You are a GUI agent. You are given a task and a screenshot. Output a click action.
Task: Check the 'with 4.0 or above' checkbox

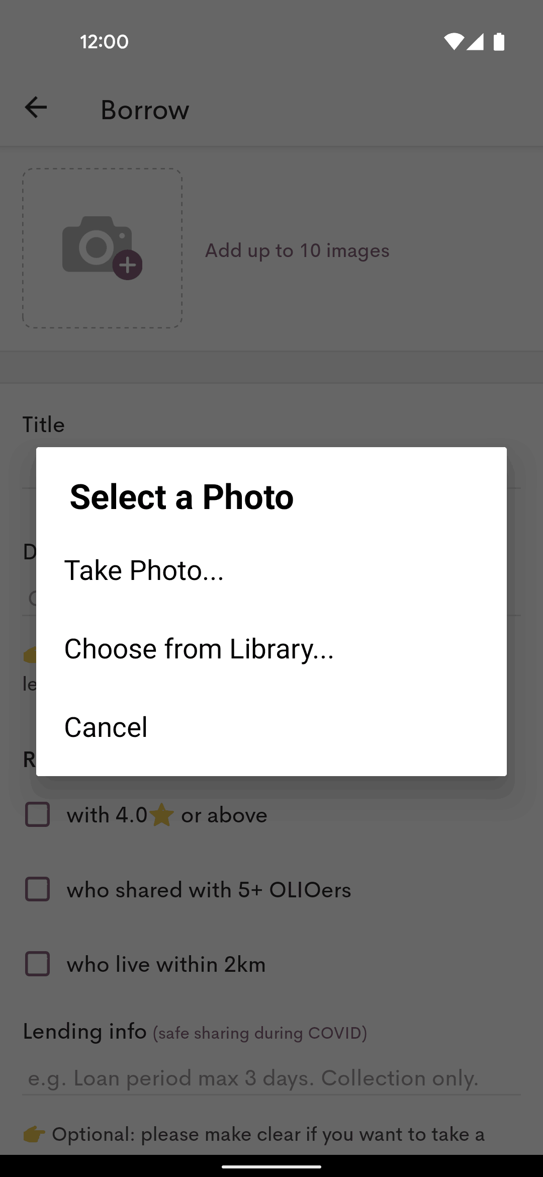tap(38, 814)
